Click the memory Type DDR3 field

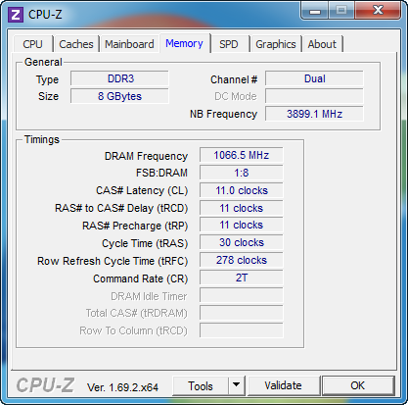[x=119, y=78]
